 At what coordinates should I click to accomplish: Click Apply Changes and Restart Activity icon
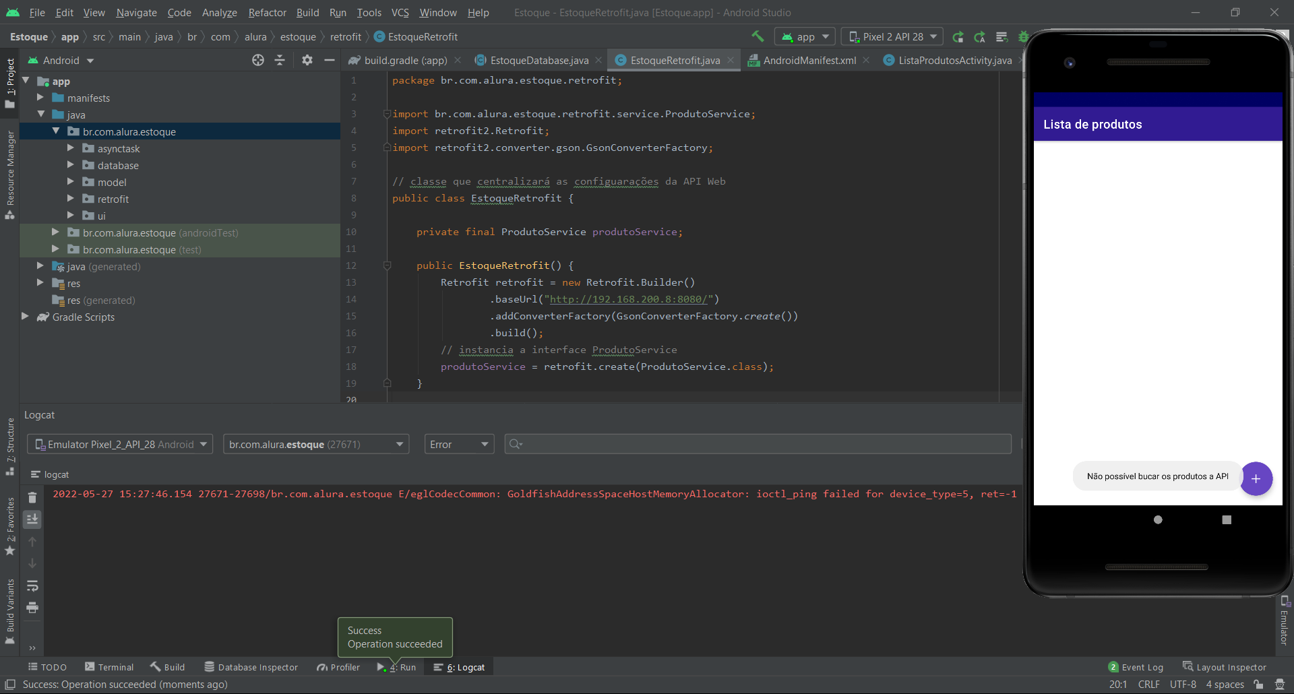(x=958, y=37)
